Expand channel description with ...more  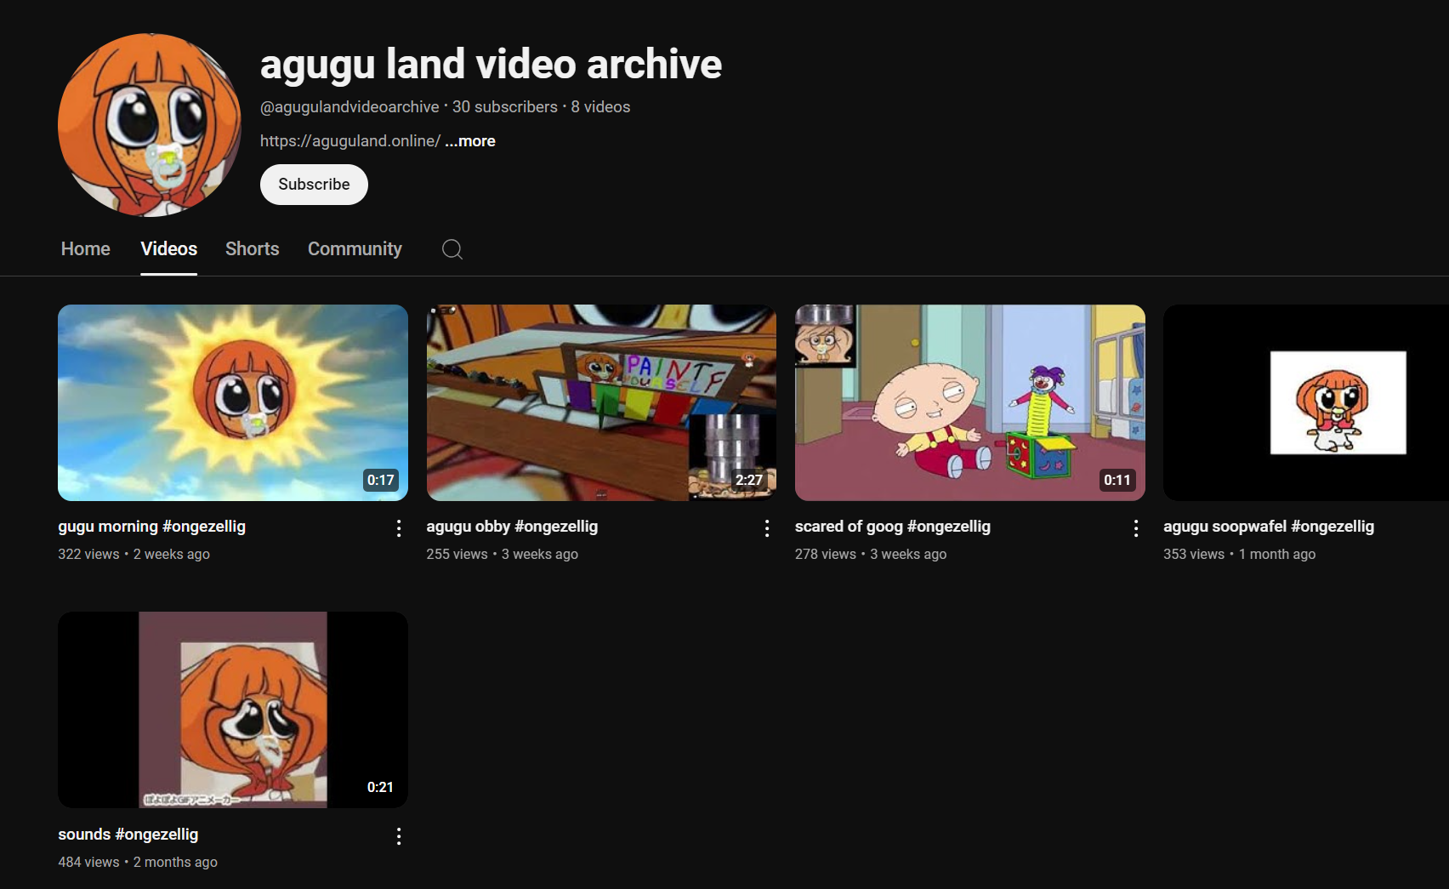click(x=470, y=141)
